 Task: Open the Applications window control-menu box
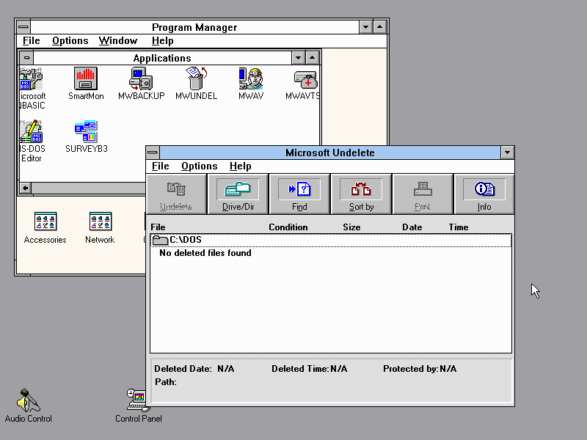coord(26,58)
